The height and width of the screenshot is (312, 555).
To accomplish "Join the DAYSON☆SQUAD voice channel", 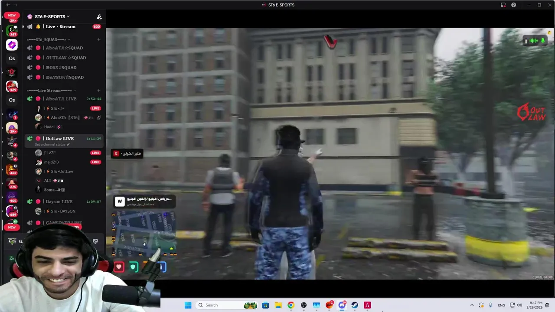I will (x=64, y=77).
